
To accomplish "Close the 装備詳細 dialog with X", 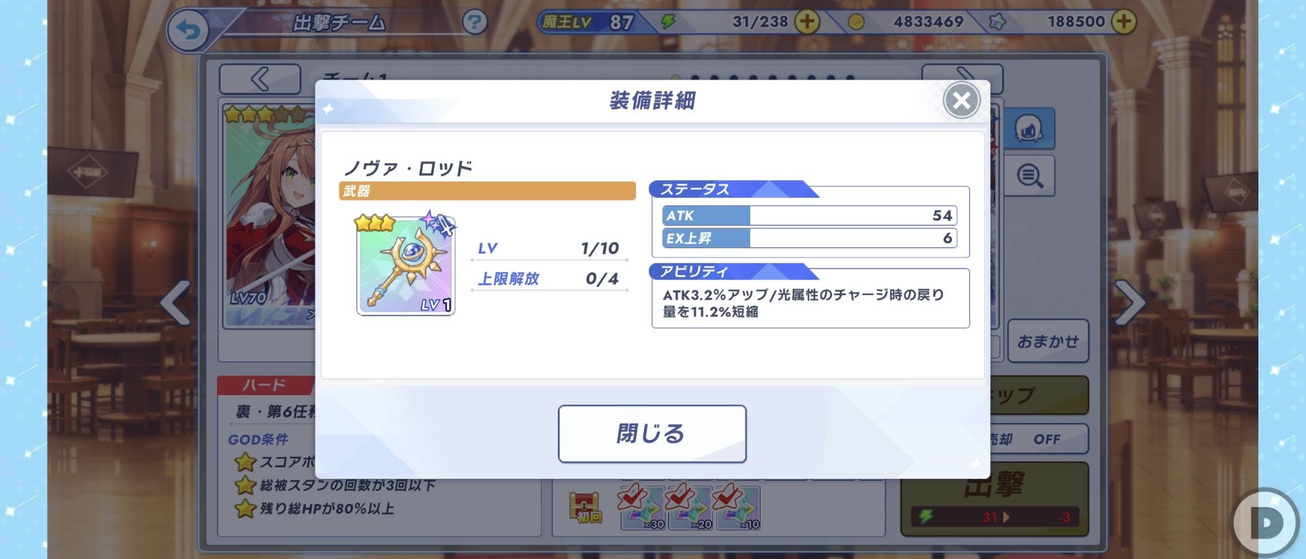I will [961, 101].
